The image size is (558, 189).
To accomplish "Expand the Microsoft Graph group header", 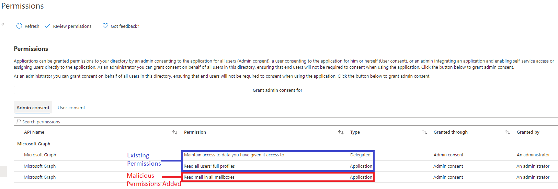I will (34, 144).
